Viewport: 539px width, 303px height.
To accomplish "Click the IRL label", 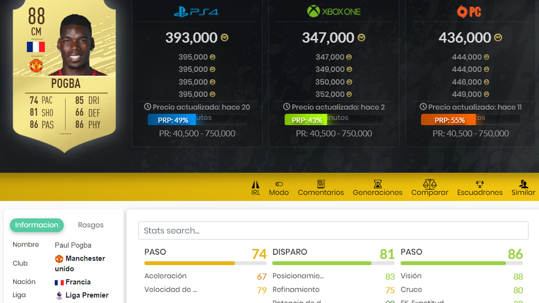I will point(255,193).
